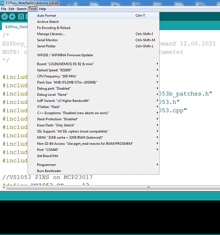Expand the VTables Flash submenu
The height and width of the screenshot is (235, 220).
(94, 107)
